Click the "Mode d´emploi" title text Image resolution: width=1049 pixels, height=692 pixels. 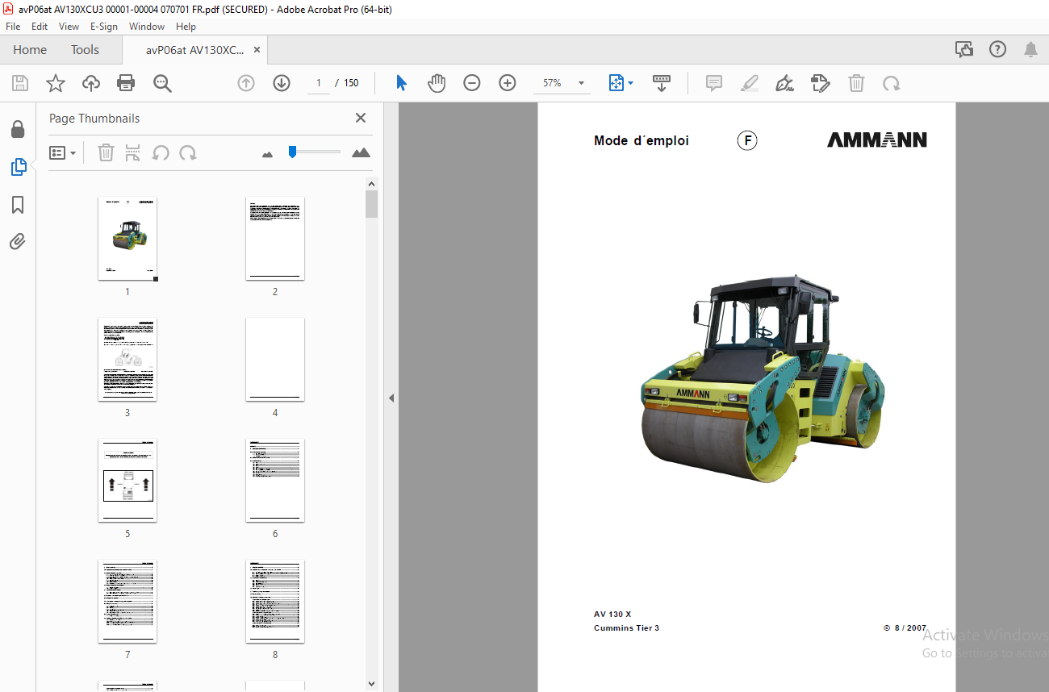click(642, 140)
